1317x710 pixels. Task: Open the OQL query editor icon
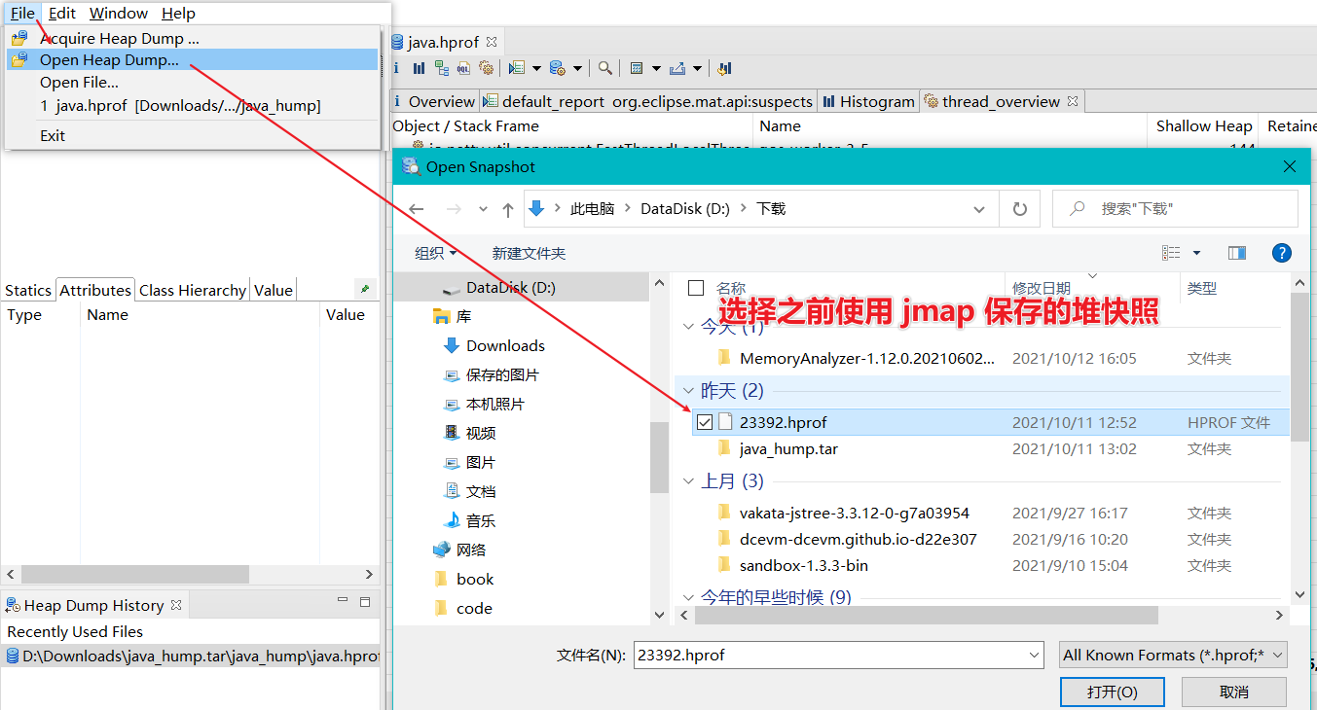coord(464,68)
